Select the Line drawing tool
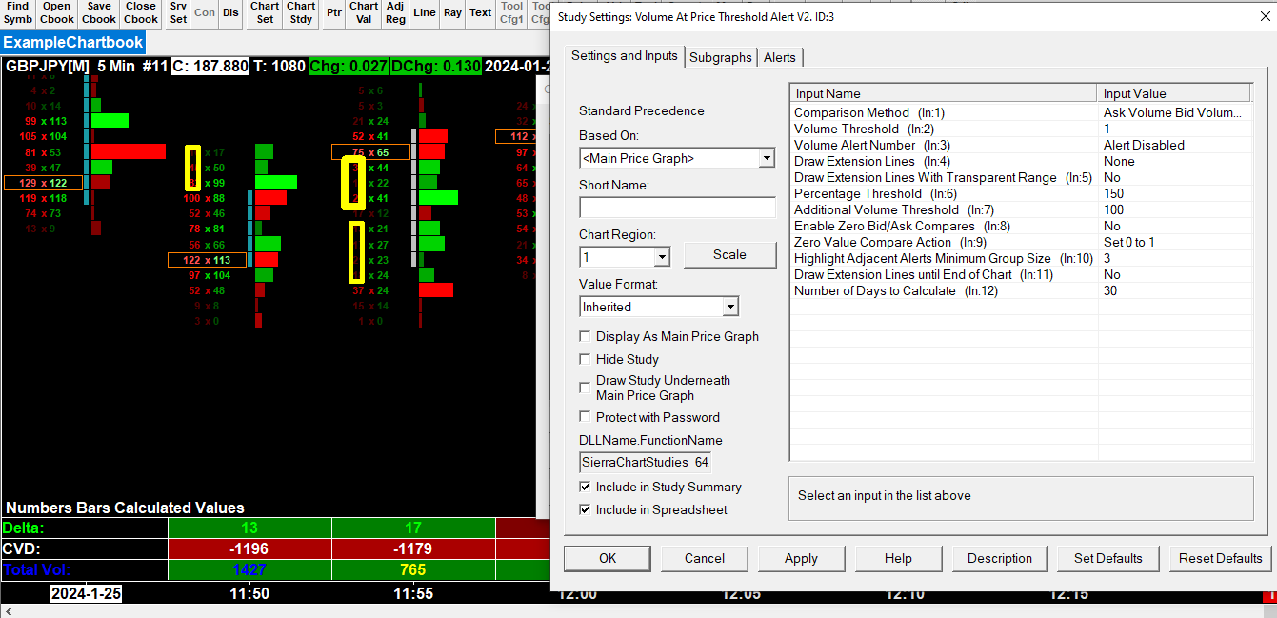This screenshot has width=1277, height=618. 426,12
